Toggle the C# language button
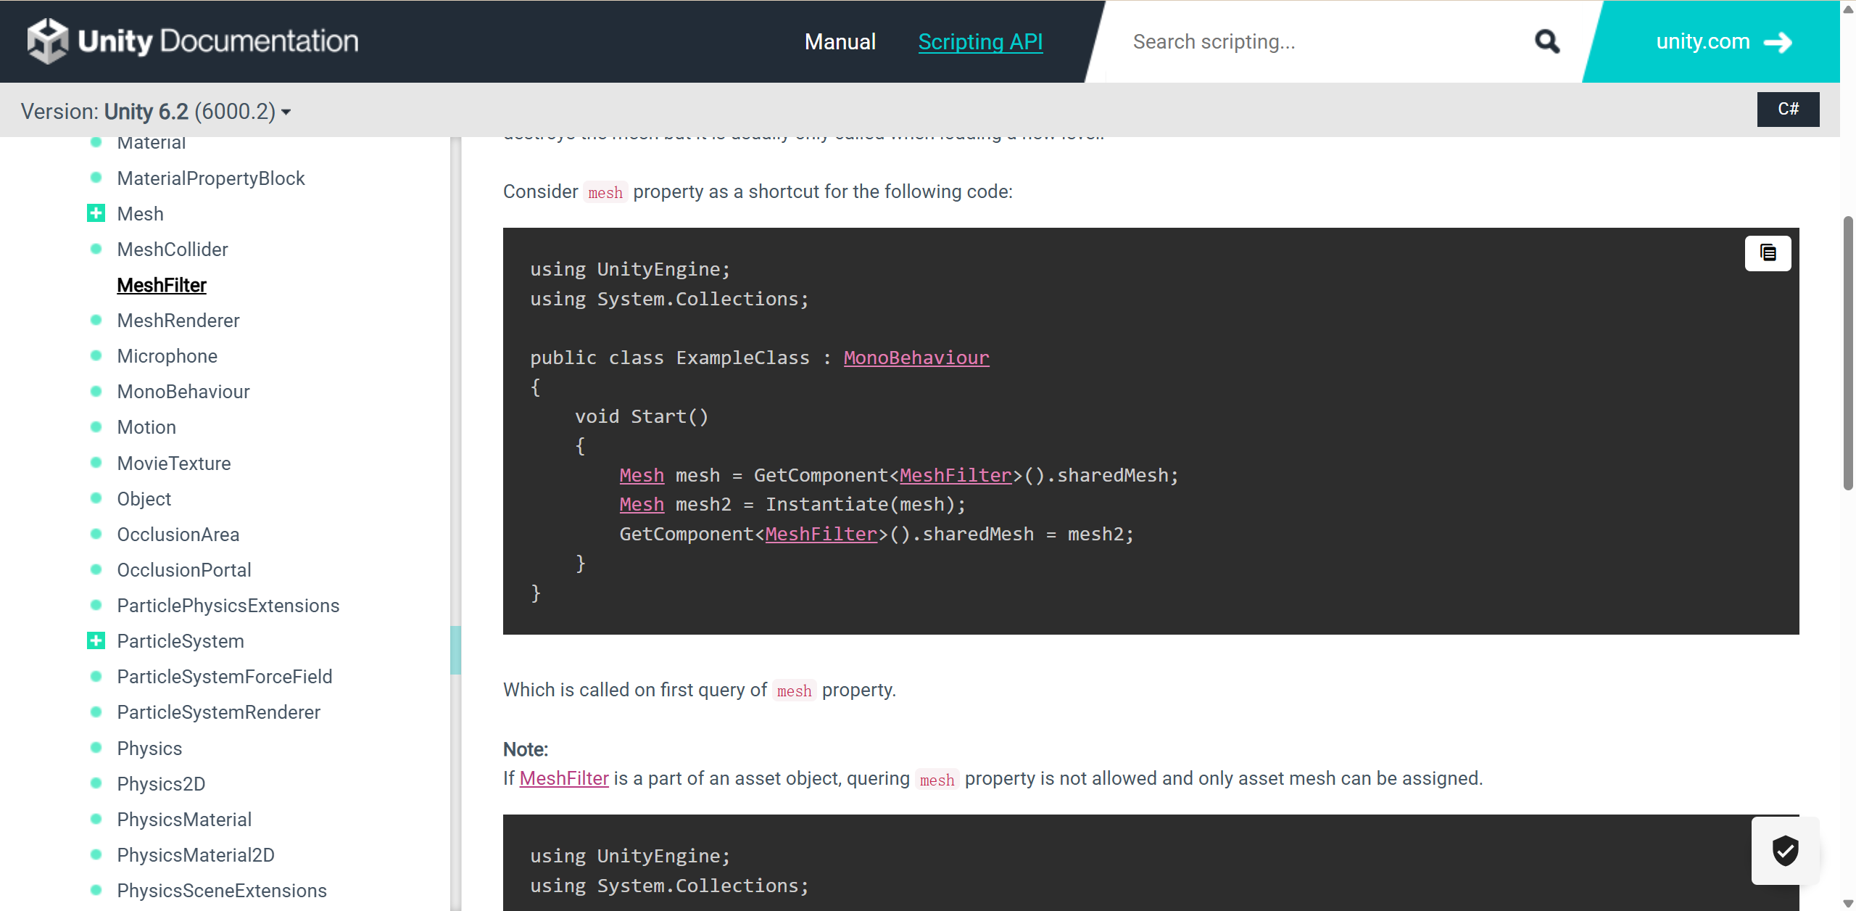1856x911 pixels. point(1788,110)
